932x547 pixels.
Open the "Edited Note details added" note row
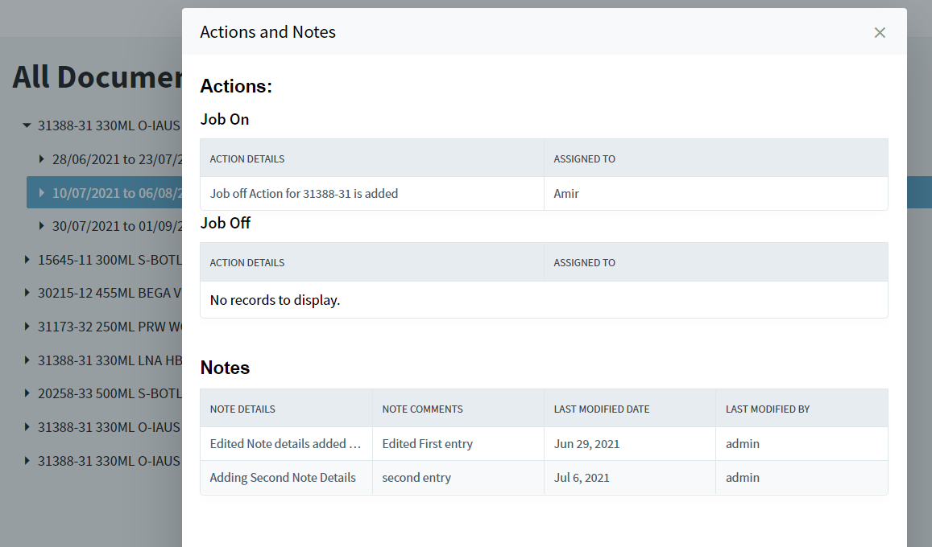tap(285, 444)
